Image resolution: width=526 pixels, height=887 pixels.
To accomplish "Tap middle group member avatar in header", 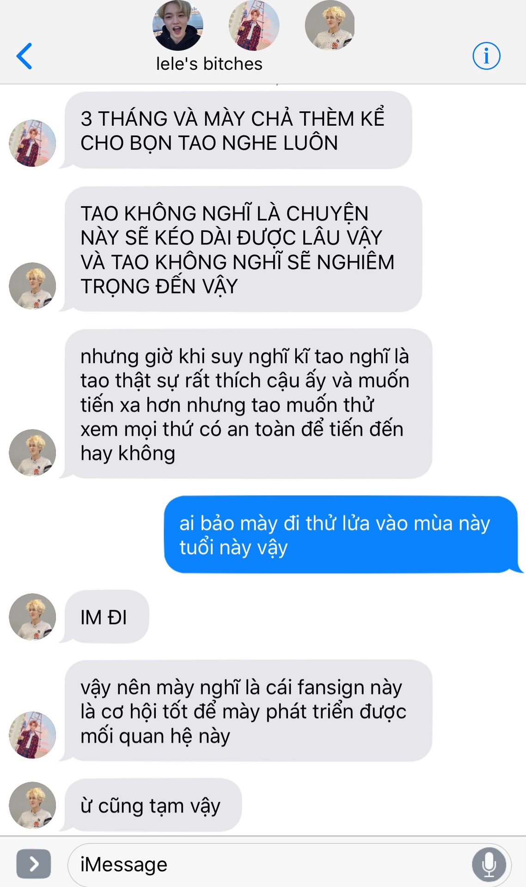I will coord(254,25).
